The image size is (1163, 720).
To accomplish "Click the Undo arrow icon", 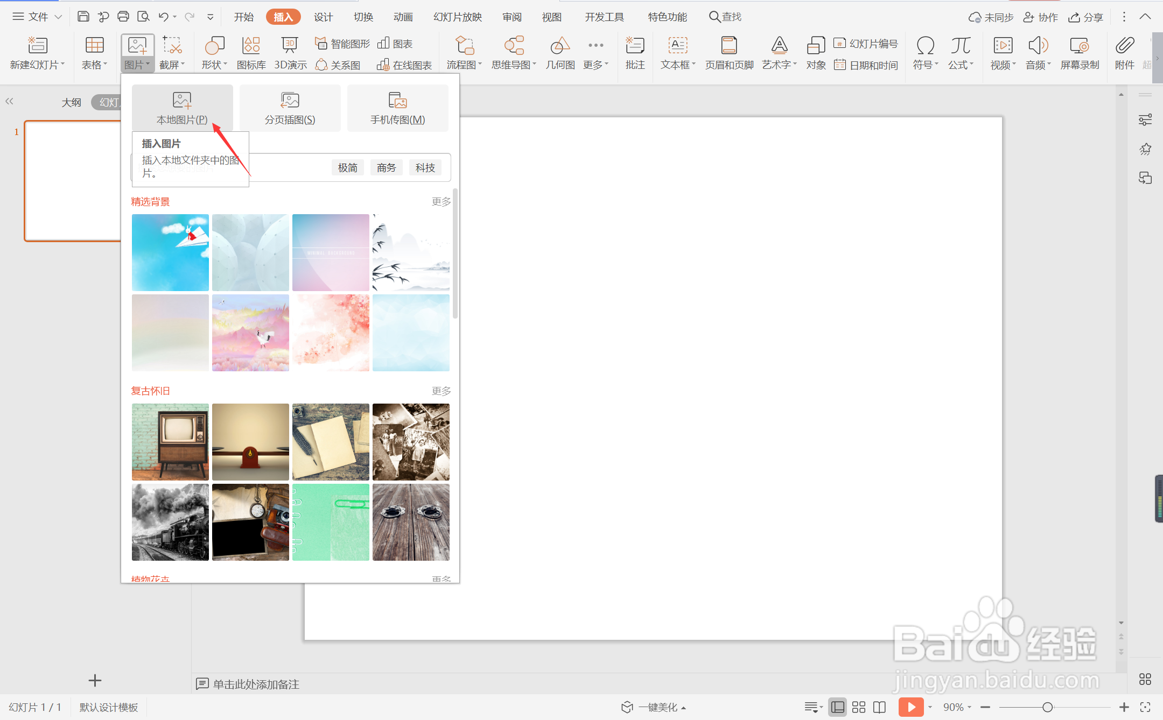I will coord(164,17).
